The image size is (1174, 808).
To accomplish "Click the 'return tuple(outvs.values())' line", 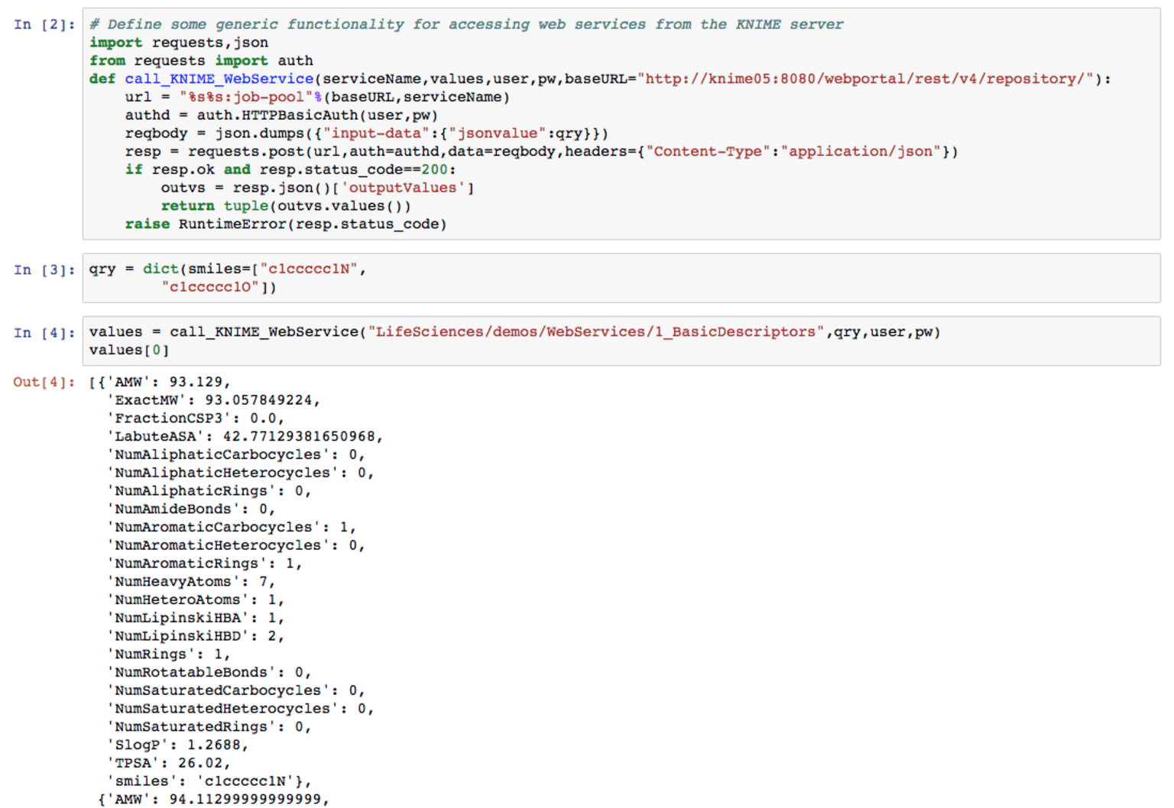I will click(x=286, y=206).
